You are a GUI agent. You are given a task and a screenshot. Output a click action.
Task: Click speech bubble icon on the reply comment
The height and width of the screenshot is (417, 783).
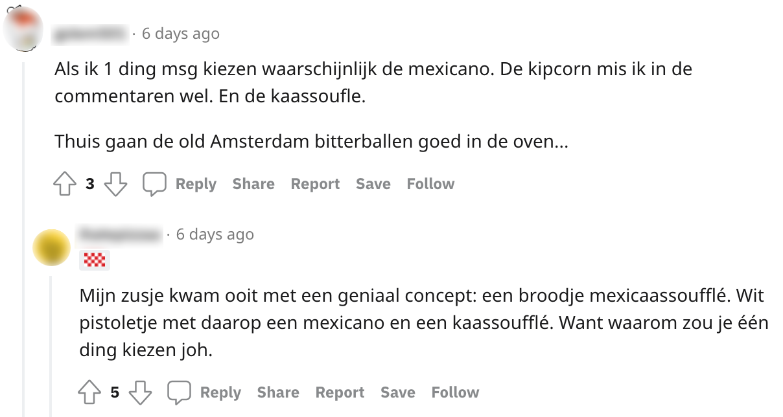(x=179, y=392)
